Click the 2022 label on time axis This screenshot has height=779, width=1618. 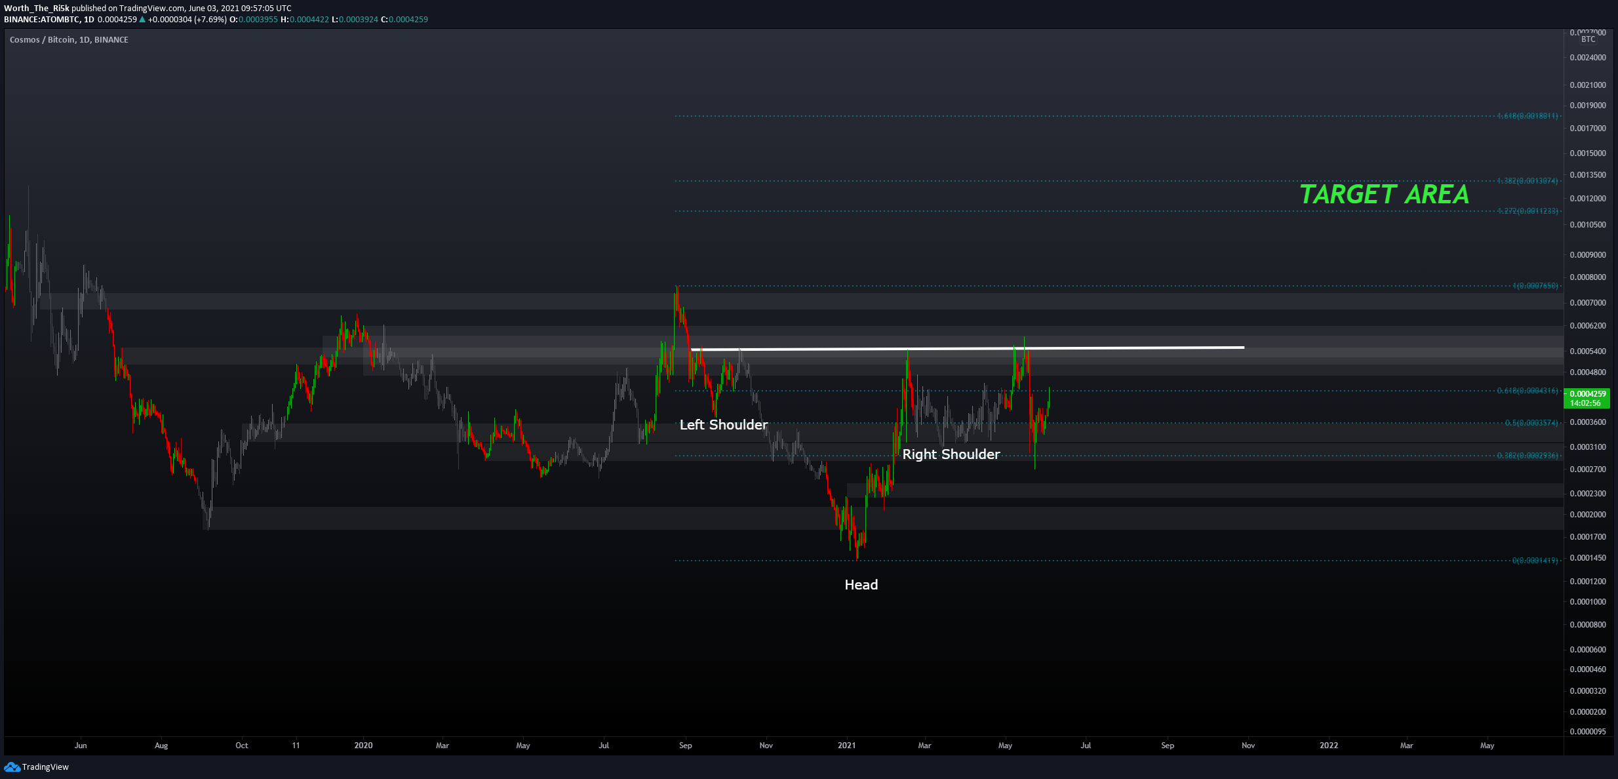tap(1329, 746)
